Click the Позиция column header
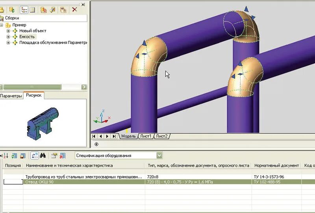This screenshot has height=213, width=315. coord(13,165)
